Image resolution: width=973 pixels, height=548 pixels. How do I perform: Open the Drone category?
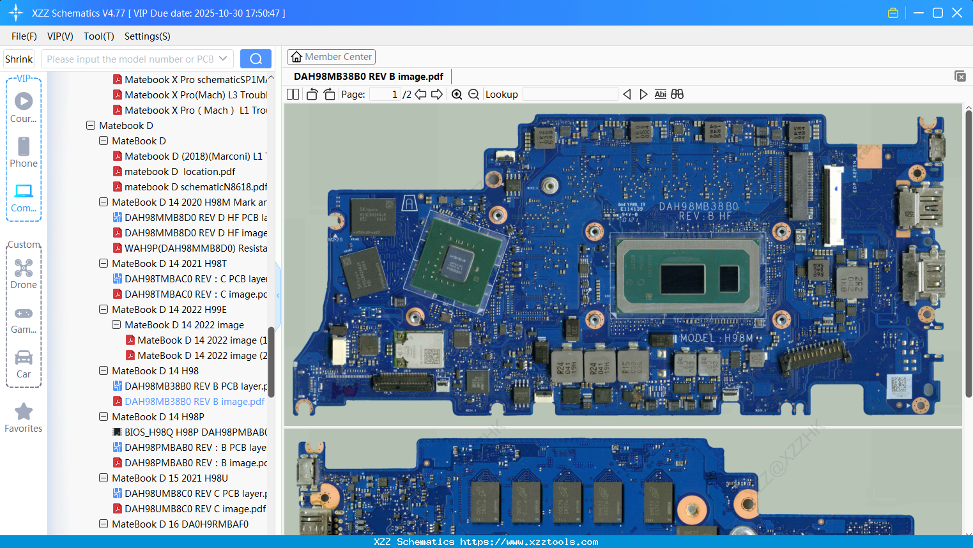24,274
